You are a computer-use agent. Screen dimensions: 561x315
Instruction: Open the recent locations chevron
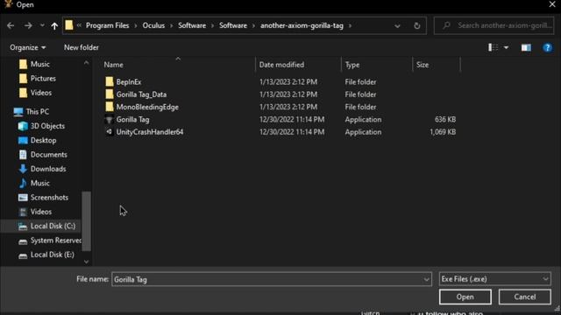[42, 25]
